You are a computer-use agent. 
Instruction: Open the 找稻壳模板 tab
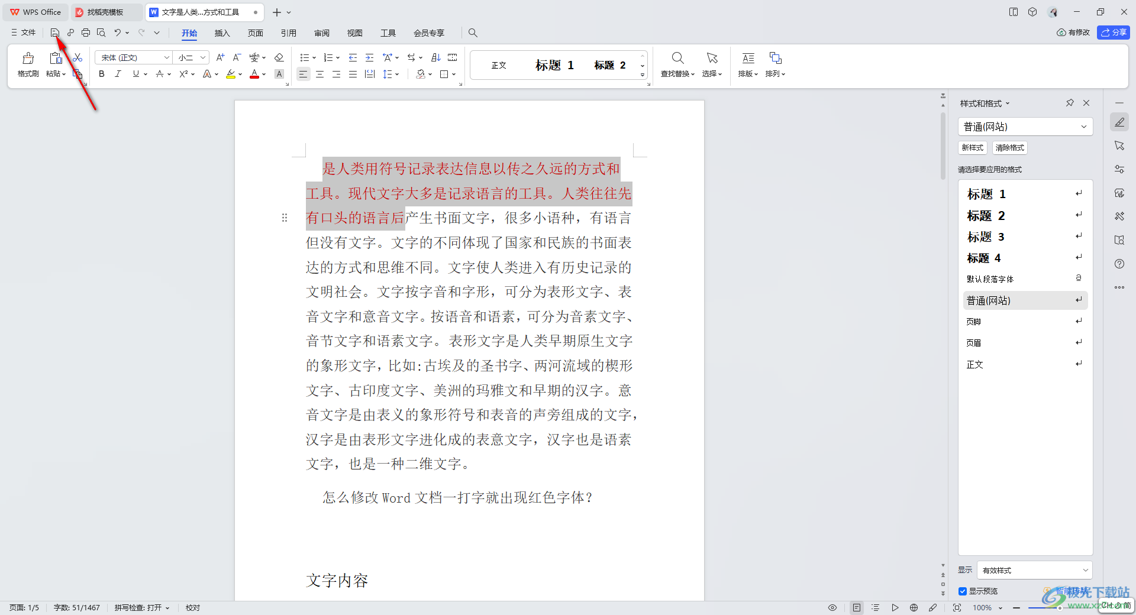click(x=106, y=12)
